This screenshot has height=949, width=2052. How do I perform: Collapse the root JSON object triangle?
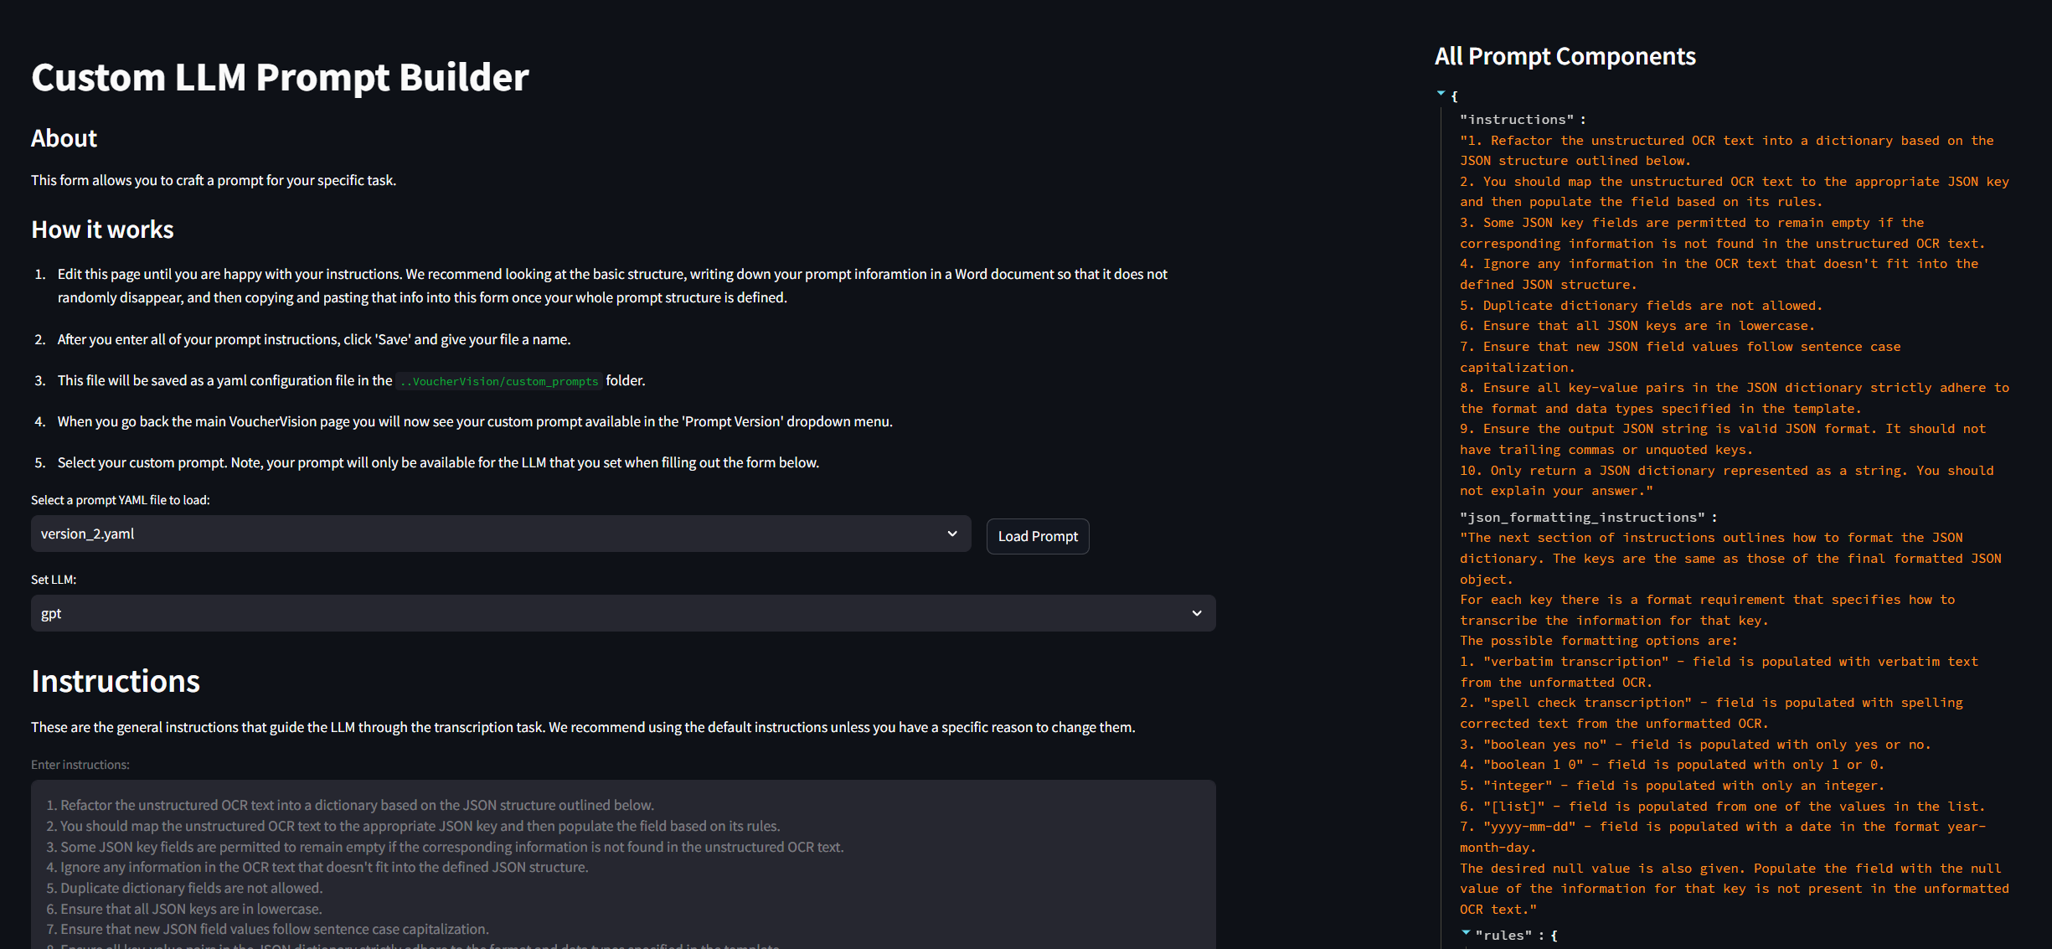1441,94
